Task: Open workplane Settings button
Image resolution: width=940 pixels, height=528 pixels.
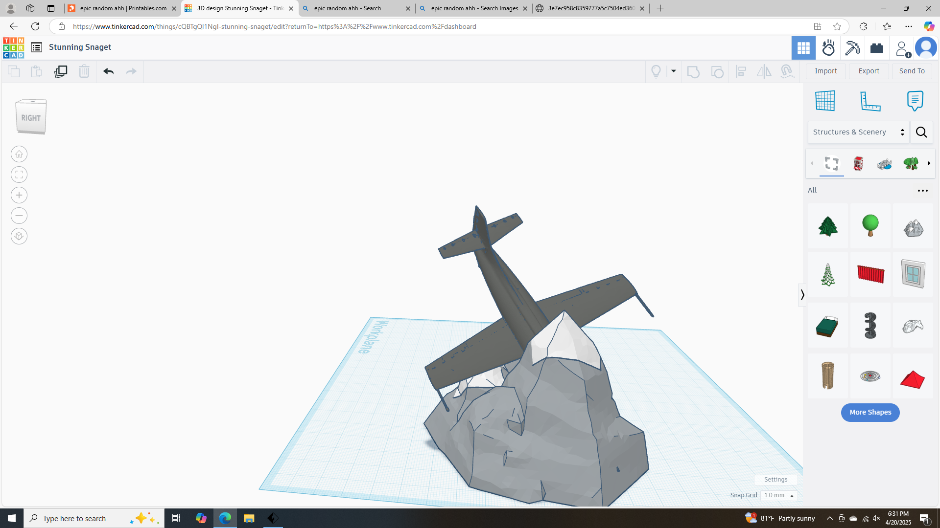Action: click(776, 480)
